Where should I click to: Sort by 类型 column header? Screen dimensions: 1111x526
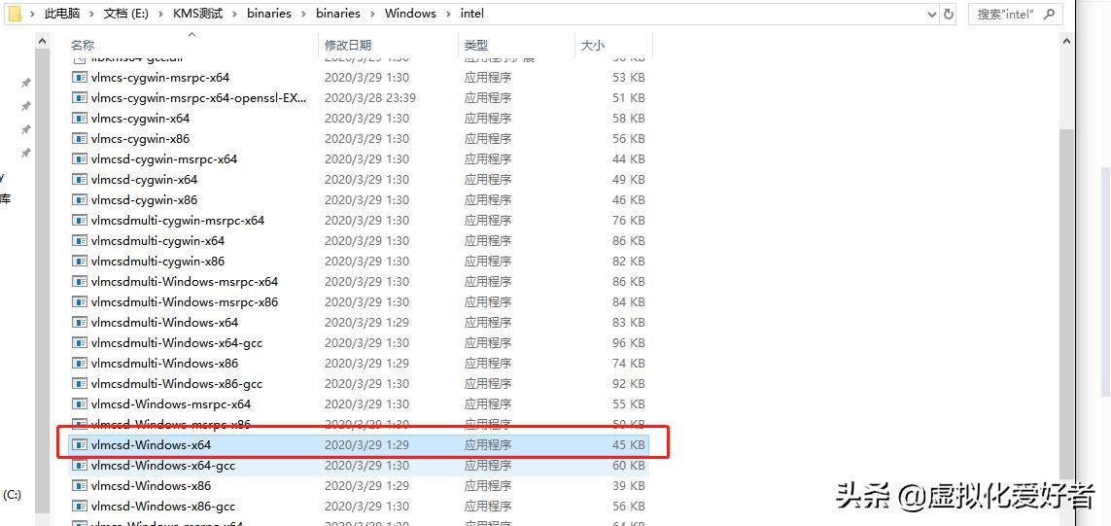(x=476, y=46)
